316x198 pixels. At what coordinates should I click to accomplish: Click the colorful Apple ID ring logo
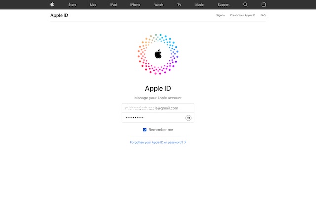pos(158,54)
